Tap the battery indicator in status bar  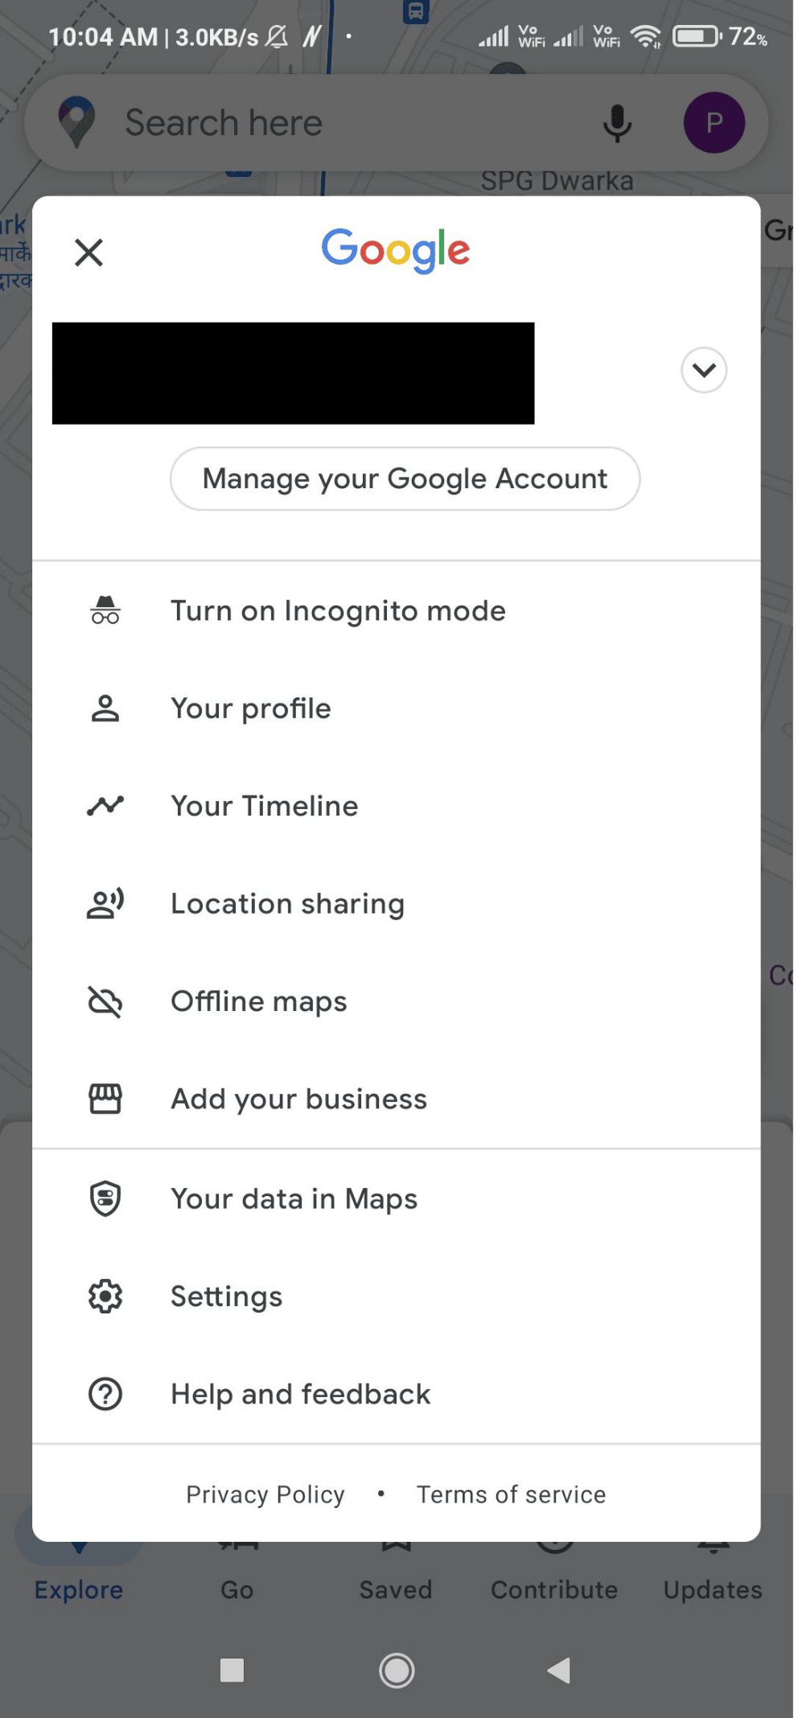click(697, 36)
